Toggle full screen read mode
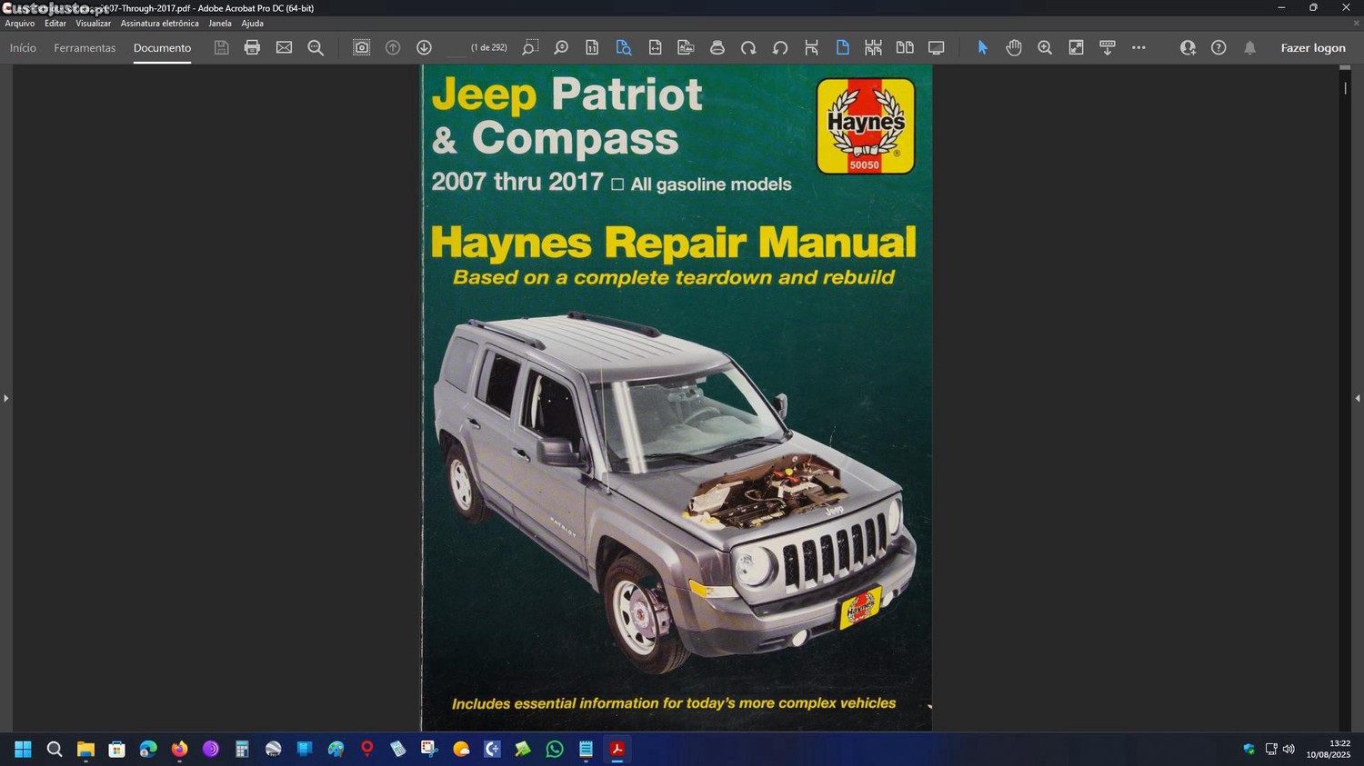This screenshot has width=1364, height=766. click(936, 47)
